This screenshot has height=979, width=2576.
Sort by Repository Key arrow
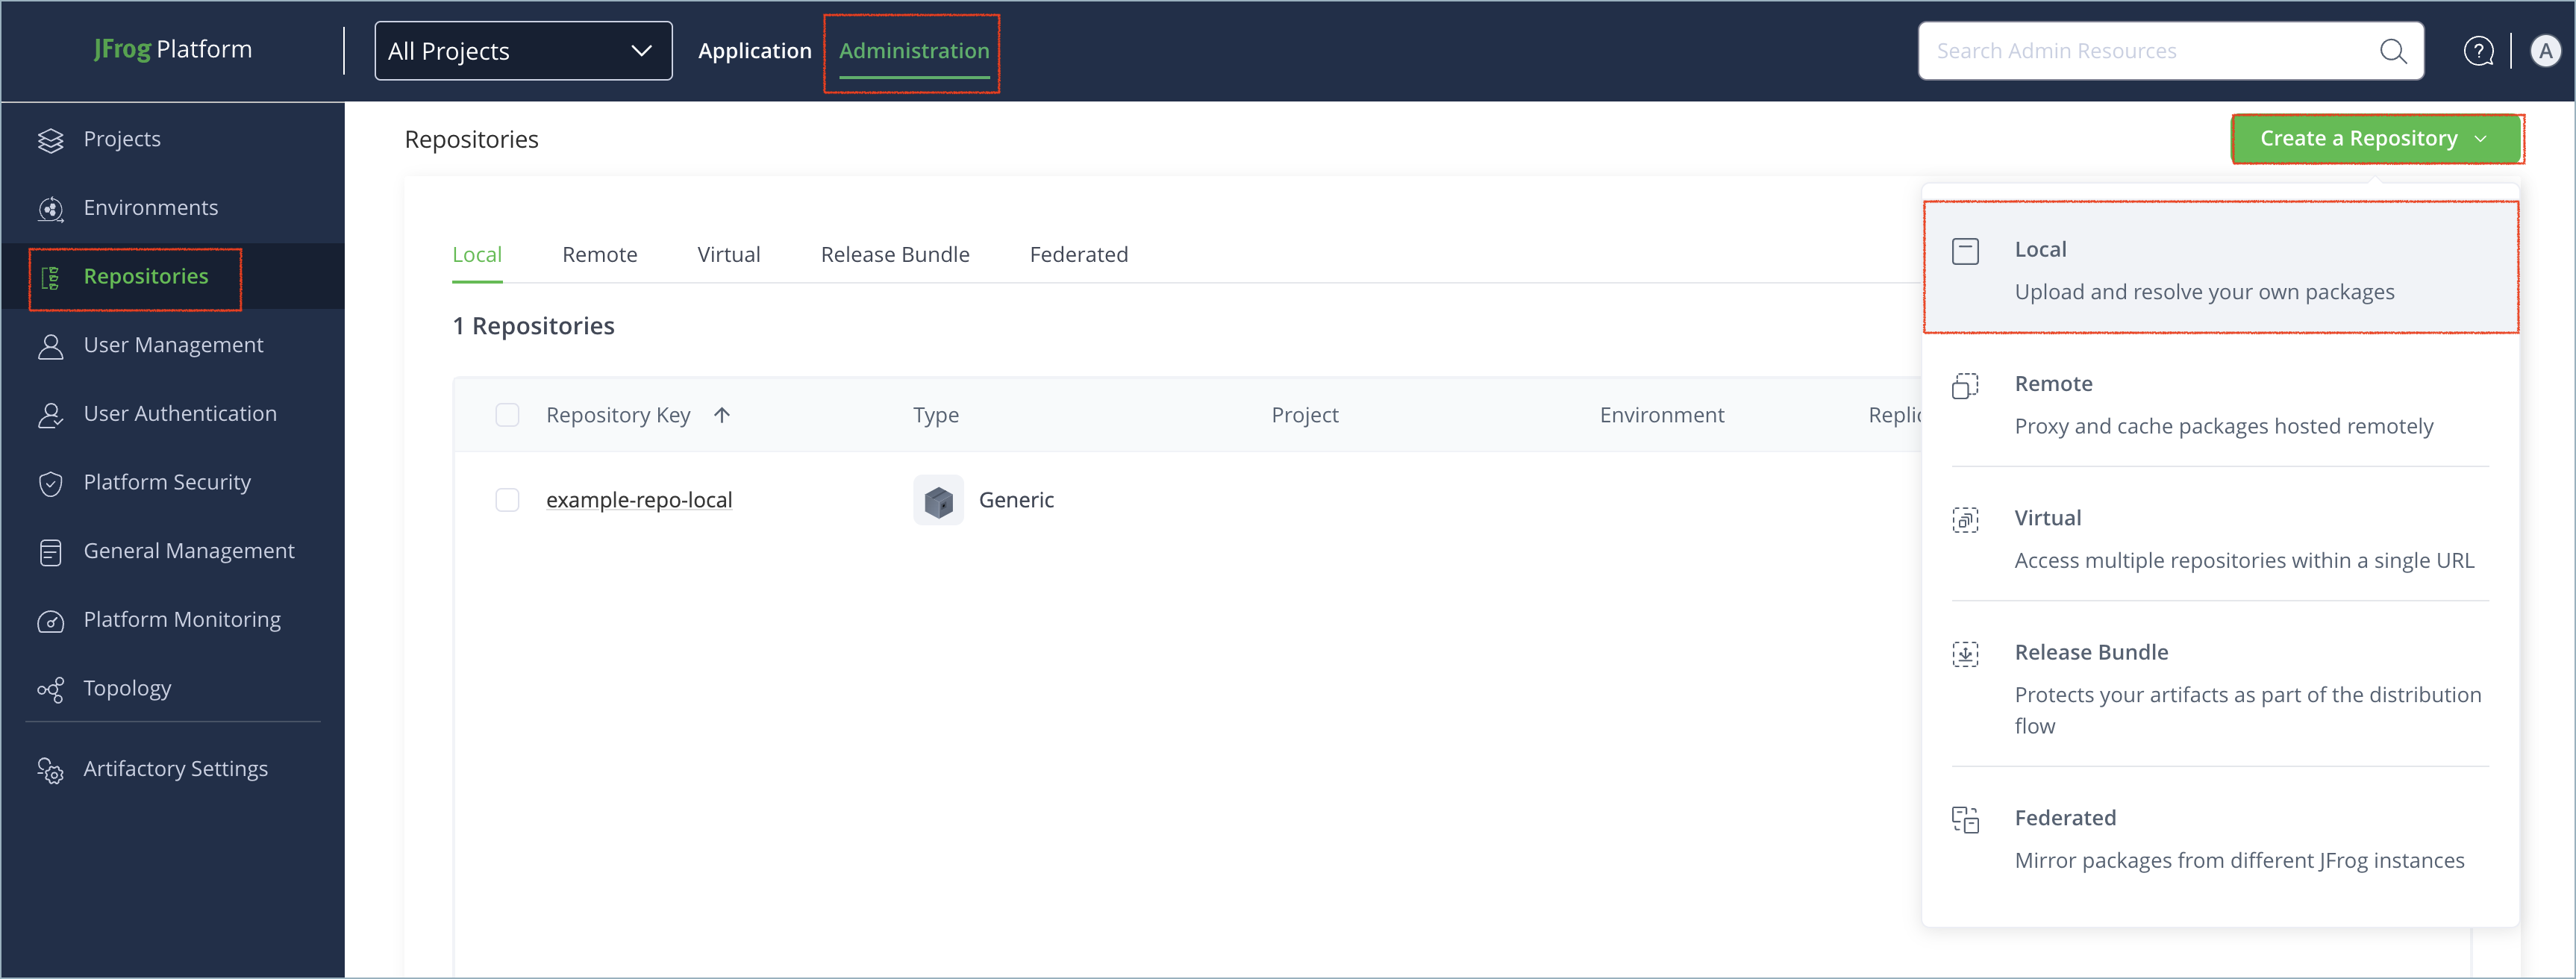coord(722,415)
